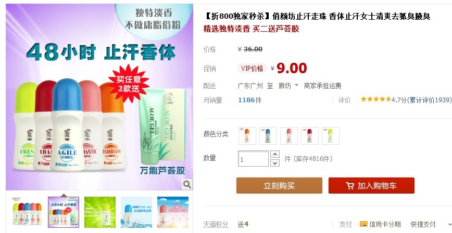
Task: Select the dark red bottle color option
Action: pos(310,136)
